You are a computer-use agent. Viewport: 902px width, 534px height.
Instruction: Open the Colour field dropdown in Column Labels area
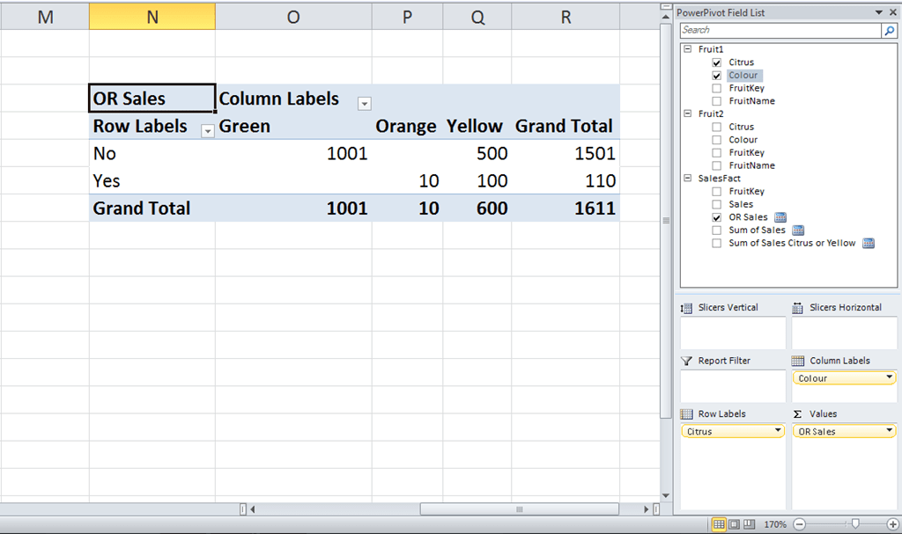890,377
